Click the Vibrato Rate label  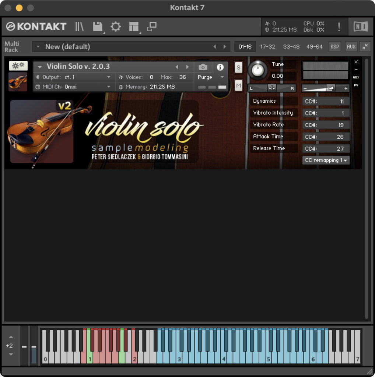click(x=268, y=124)
